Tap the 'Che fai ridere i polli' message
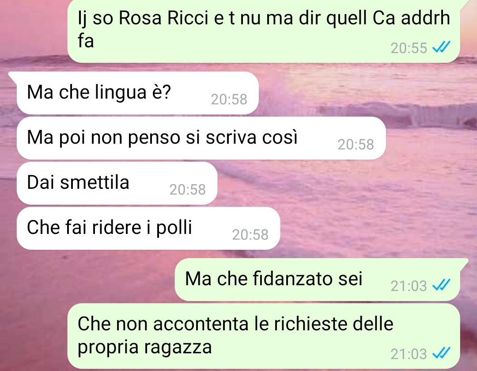The image size is (477, 371). coord(148,228)
